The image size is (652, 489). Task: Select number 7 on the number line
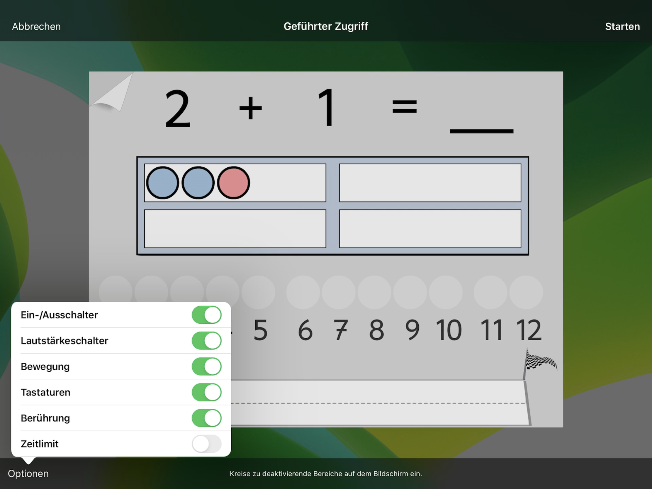(x=340, y=330)
